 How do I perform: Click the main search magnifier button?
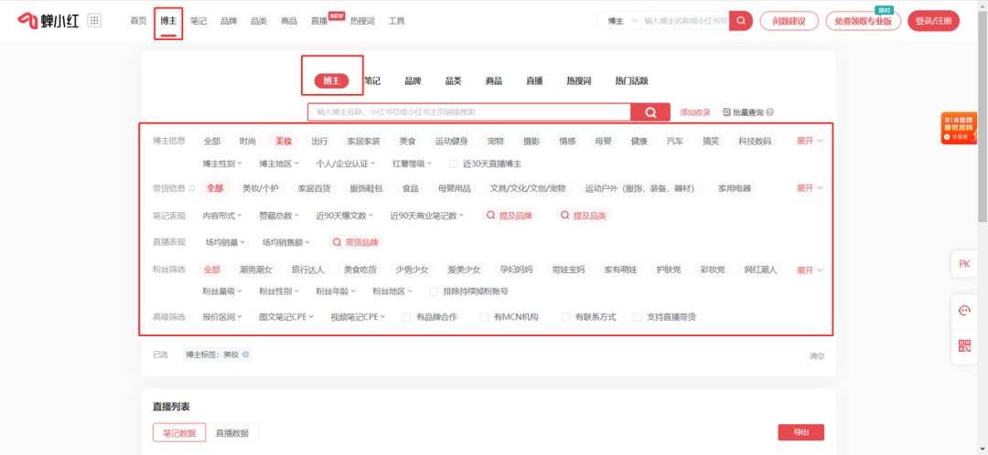tap(651, 112)
